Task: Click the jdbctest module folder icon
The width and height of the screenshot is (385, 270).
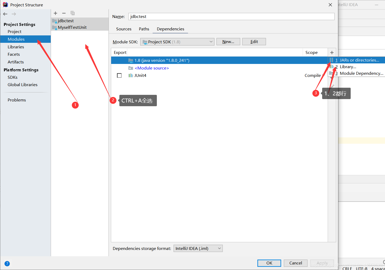Action: (x=55, y=21)
